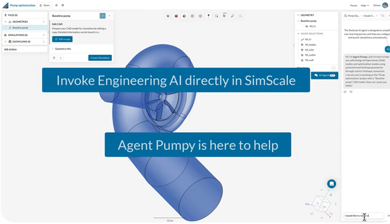Rotate view up with orientation cube arrow
The width and height of the screenshot is (390, 224).
[322, 190]
